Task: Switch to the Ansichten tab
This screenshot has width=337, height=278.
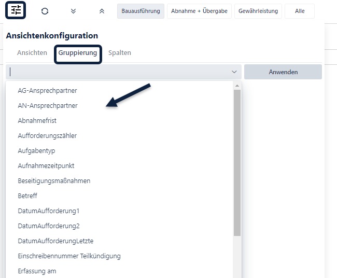Action: coord(32,53)
